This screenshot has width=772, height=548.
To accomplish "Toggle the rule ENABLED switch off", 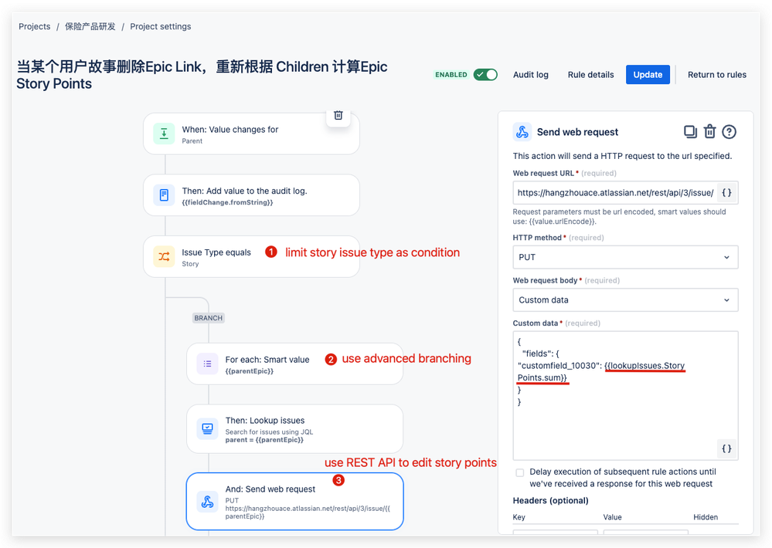I will [x=485, y=75].
